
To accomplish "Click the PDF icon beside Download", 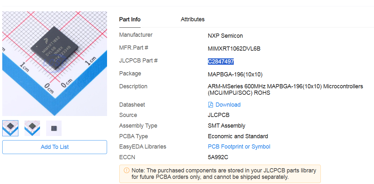I will 211,105.
